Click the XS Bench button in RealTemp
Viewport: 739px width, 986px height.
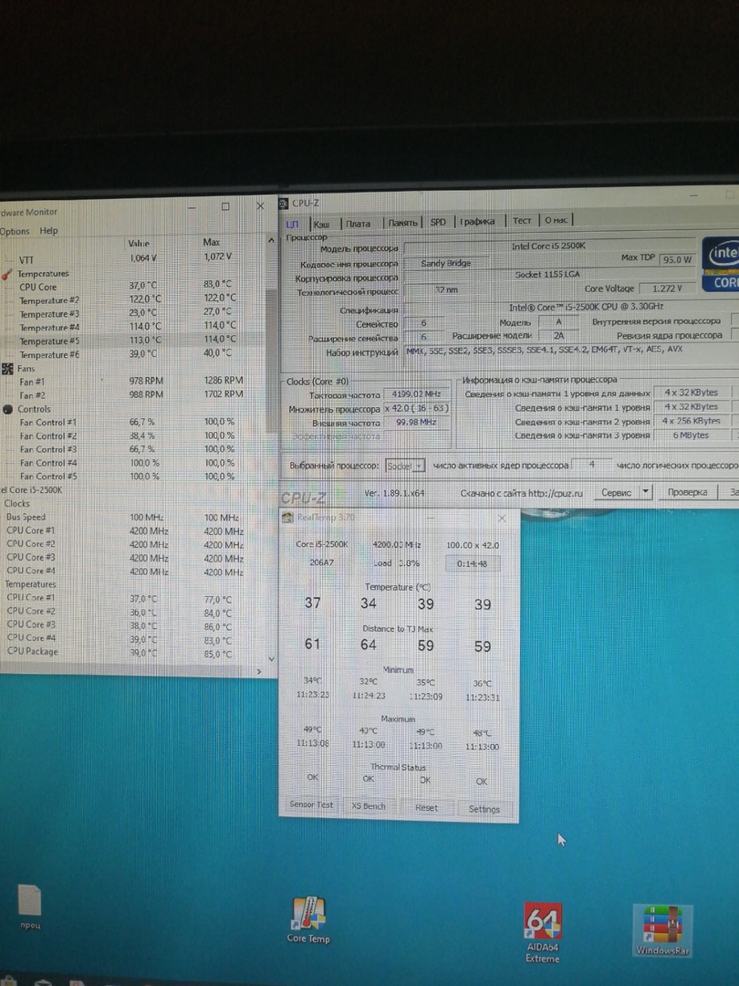pyautogui.click(x=369, y=806)
